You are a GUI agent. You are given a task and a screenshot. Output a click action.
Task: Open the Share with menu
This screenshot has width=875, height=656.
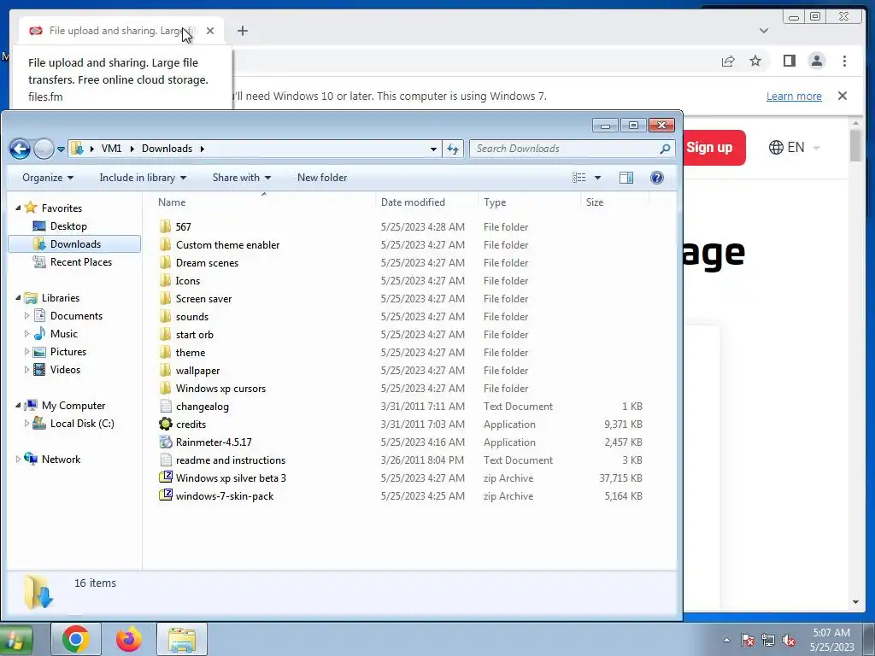coord(242,178)
